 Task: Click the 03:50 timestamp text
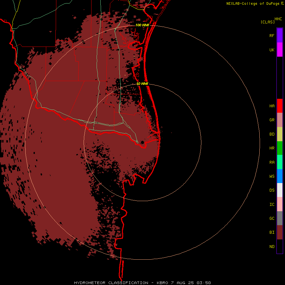click(x=203, y=283)
